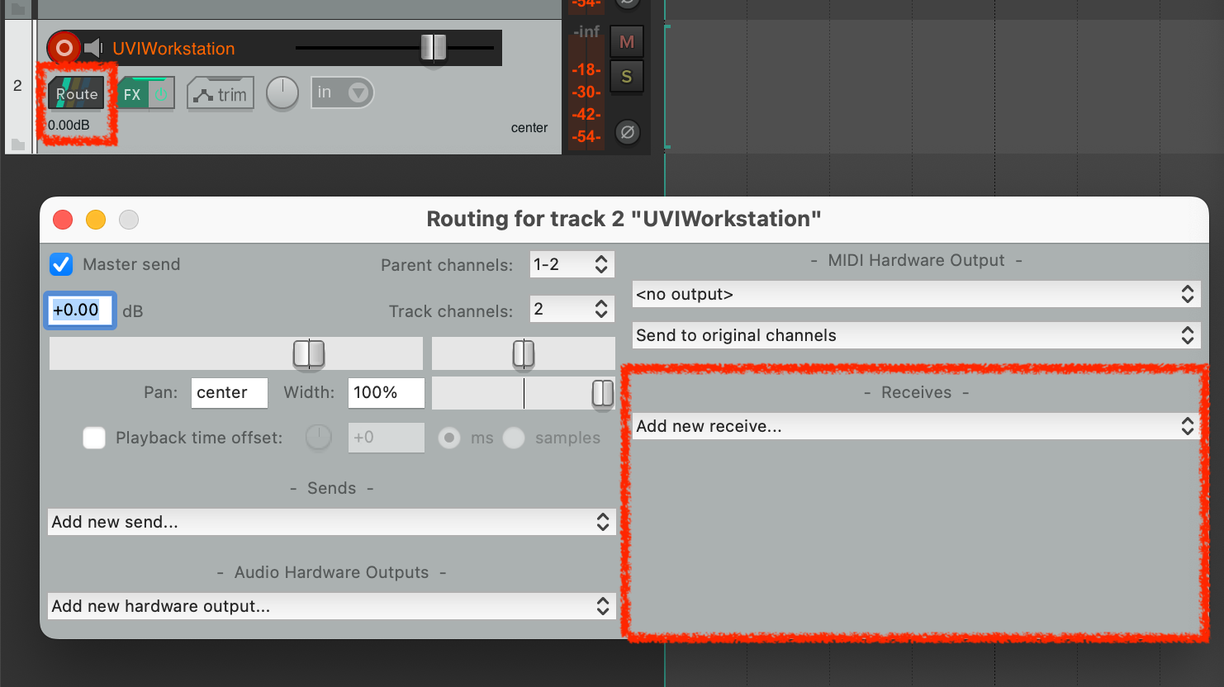
Task: Open the MIDI Hardware Output '<no output>' dropdown
Action: coord(917,294)
